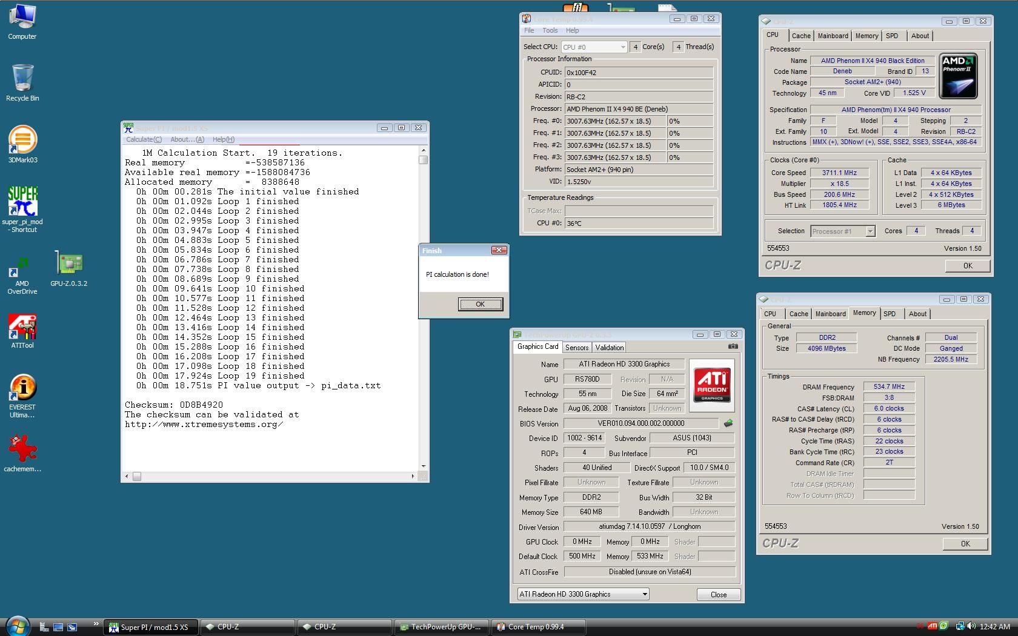Image resolution: width=1018 pixels, height=636 pixels.
Task: Click the 'PI value output -> pi_data.txt' line
Action: pyautogui.click(x=259, y=385)
